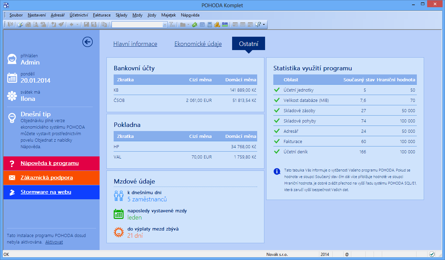The width and height of the screenshot is (445, 260).
Task: Click the green checkmark status bar icon
Action: [x=432, y=254]
